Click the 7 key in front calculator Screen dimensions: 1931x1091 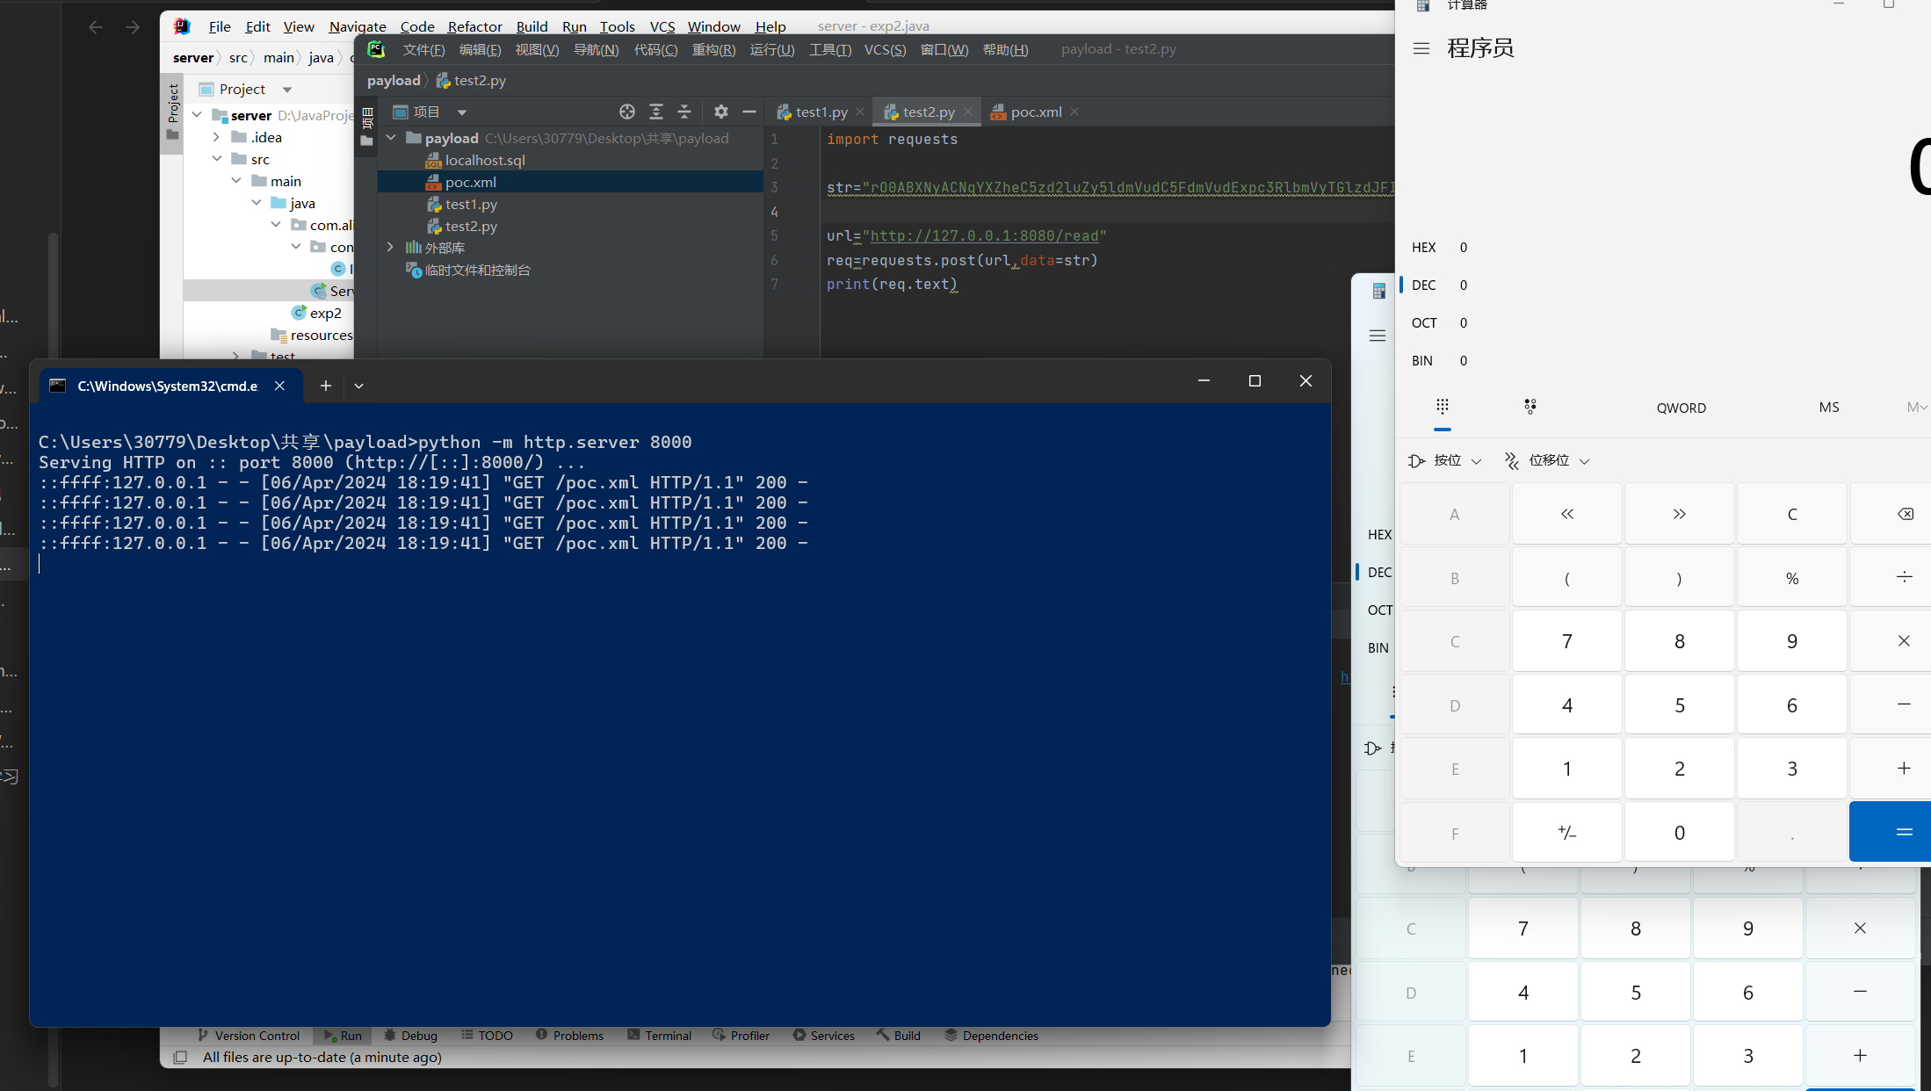point(1567,641)
